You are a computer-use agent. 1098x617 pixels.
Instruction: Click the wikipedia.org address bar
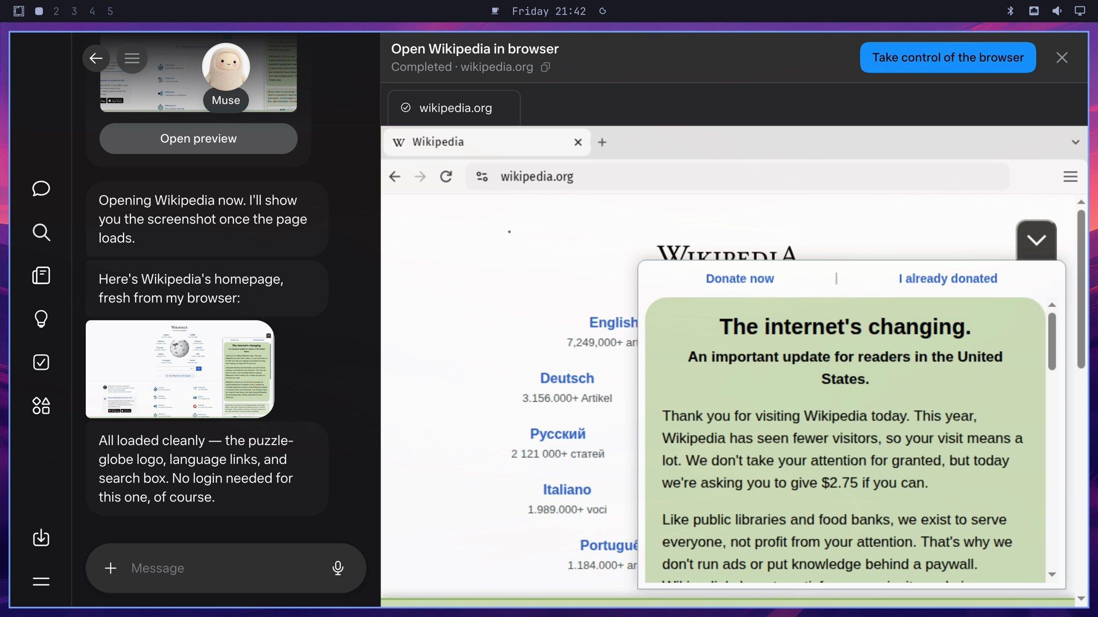tap(738, 177)
